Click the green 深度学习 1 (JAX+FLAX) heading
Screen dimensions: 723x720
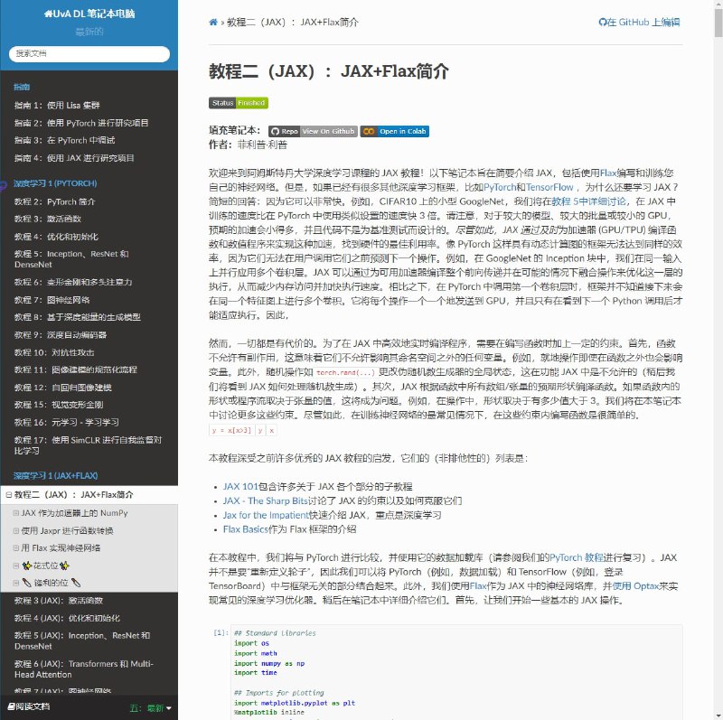point(54,475)
